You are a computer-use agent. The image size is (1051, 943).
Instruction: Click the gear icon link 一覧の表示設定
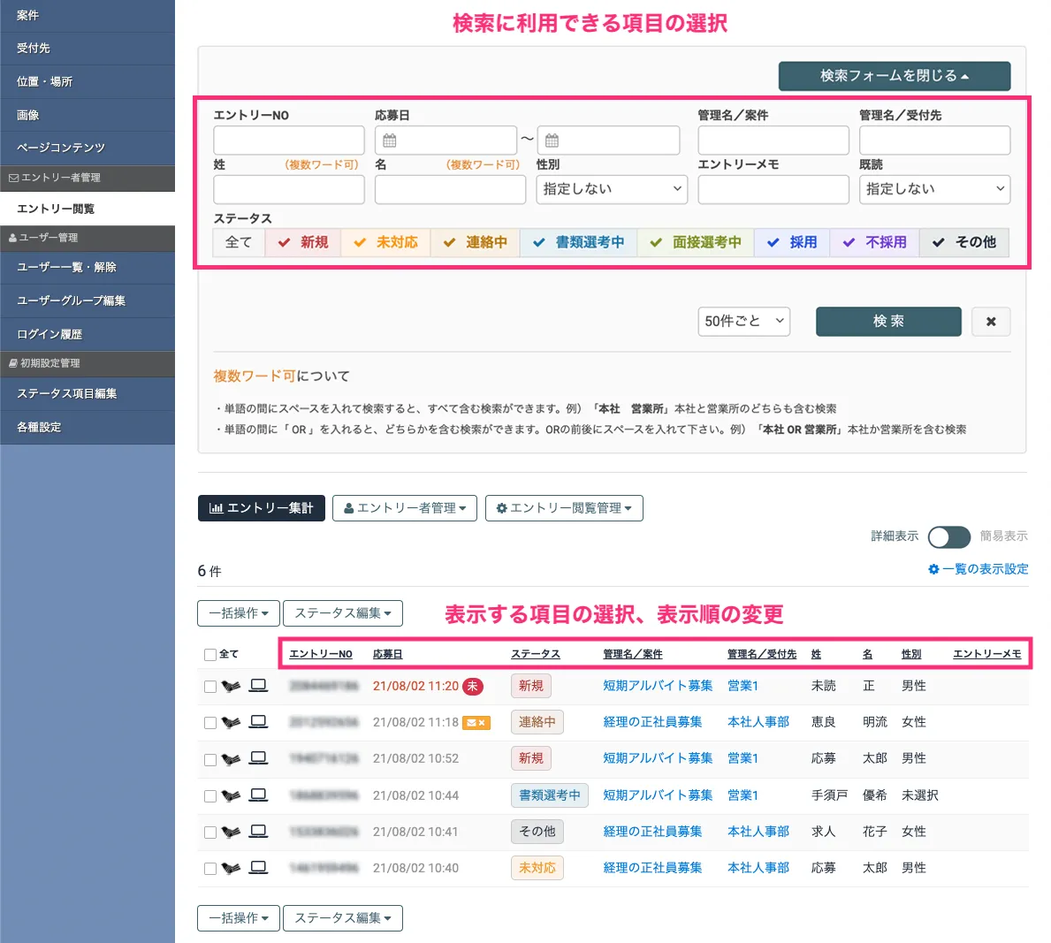tap(978, 569)
